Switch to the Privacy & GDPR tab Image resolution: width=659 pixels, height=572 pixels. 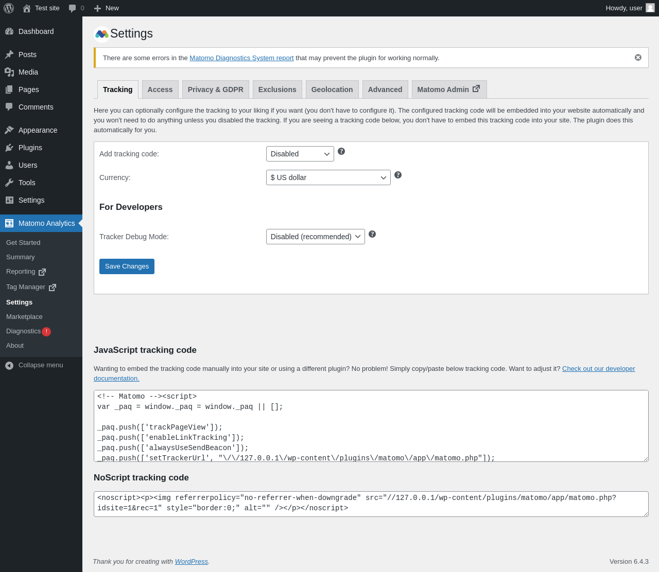pos(216,90)
